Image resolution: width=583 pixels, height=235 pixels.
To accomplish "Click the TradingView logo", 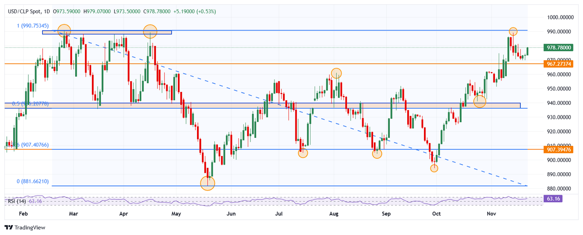I will click(25, 227).
